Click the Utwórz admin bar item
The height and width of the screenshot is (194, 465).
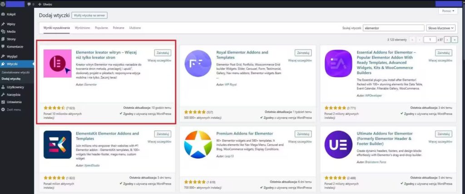pyautogui.click(x=45, y=4)
